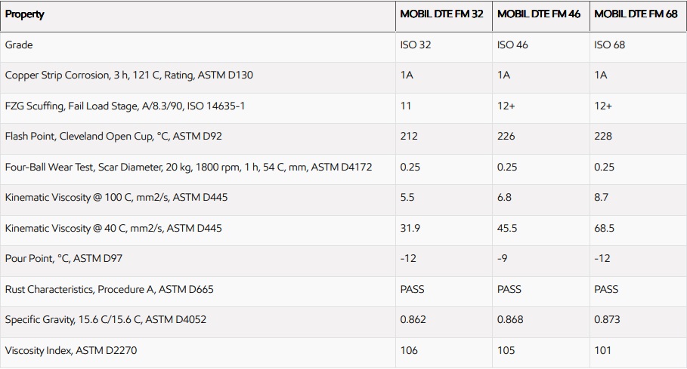Select the Four-Ball Wear Test row label

pos(188,167)
